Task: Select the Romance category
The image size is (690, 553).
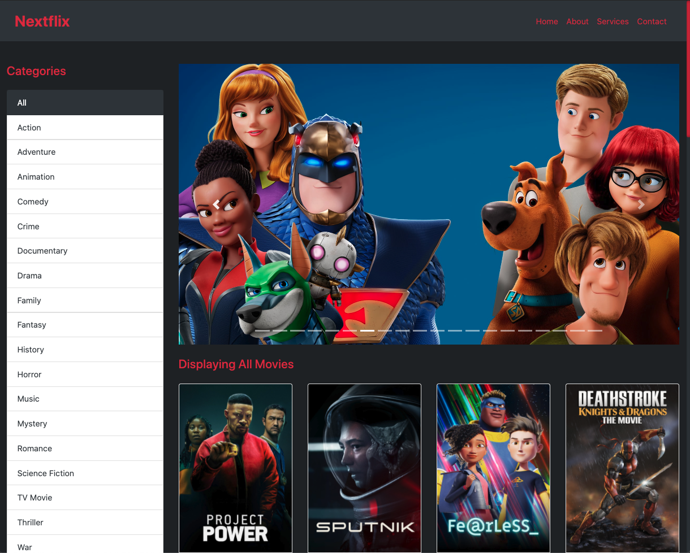Action: [85, 449]
